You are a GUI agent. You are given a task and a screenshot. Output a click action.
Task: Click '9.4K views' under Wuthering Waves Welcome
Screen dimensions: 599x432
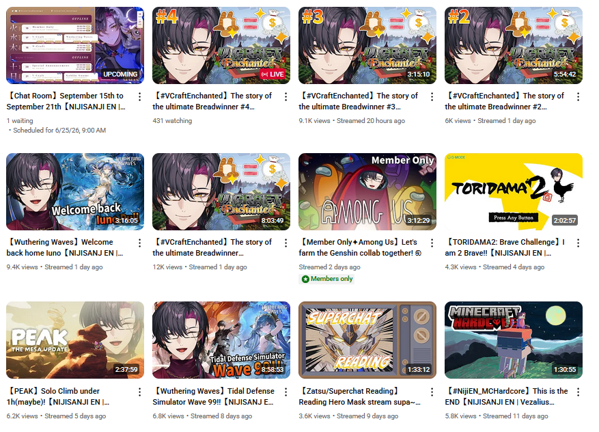click(x=22, y=267)
